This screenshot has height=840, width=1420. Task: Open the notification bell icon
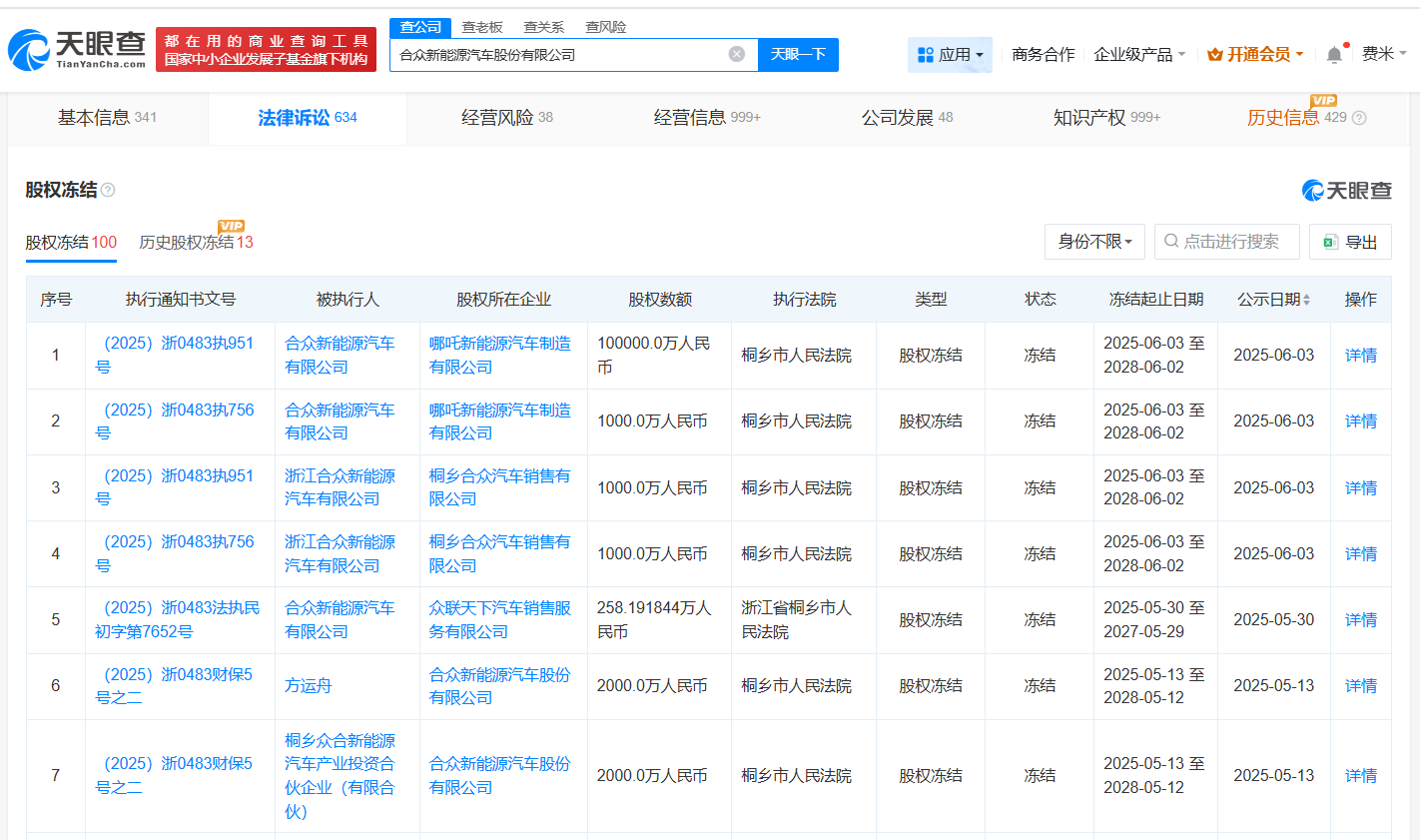pyautogui.click(x=1333, y=55)
